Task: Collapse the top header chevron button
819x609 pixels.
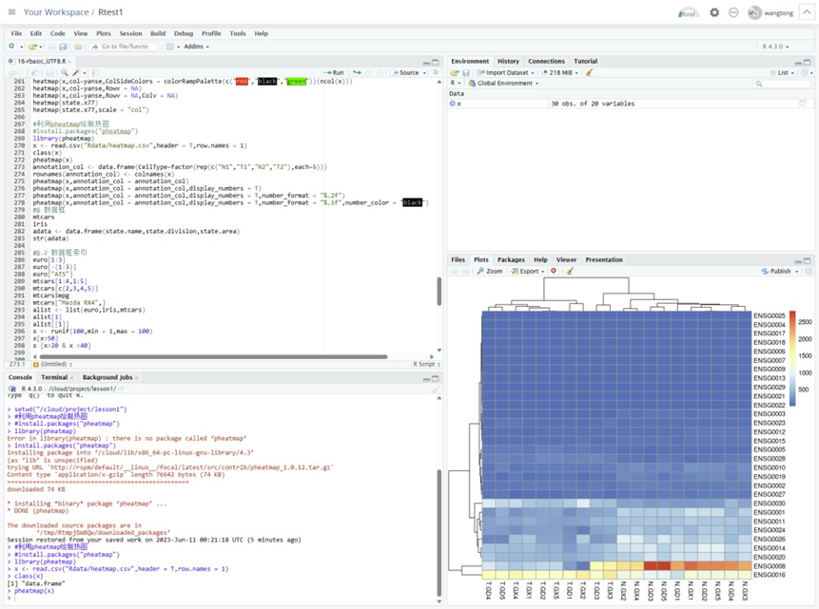Action: 807,12
